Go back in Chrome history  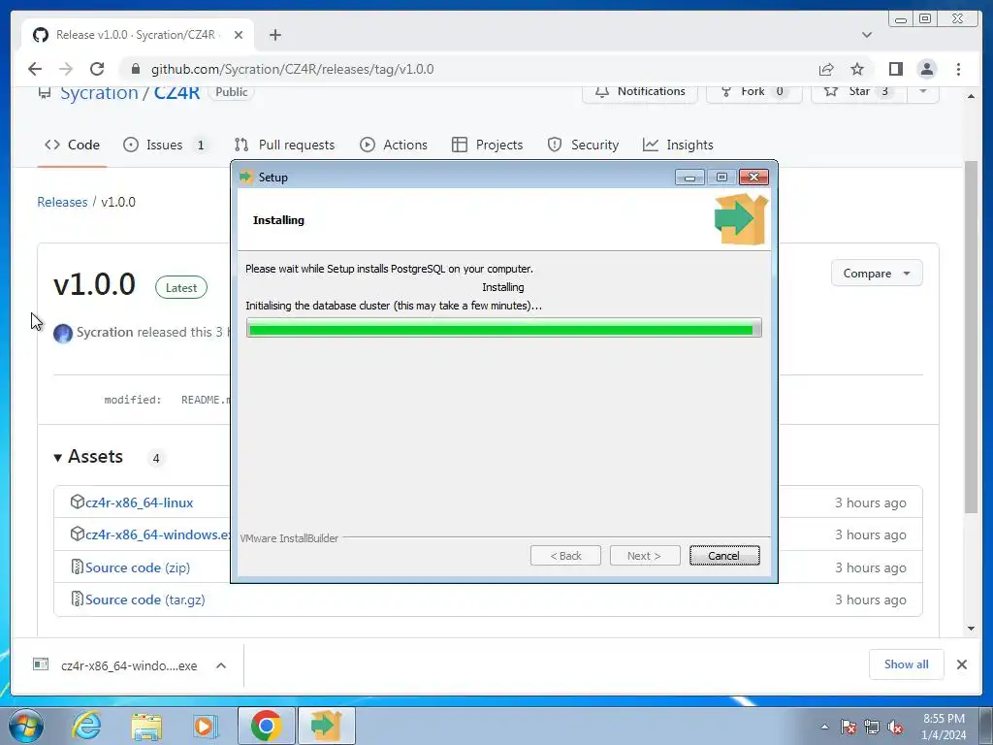(35, 69)
